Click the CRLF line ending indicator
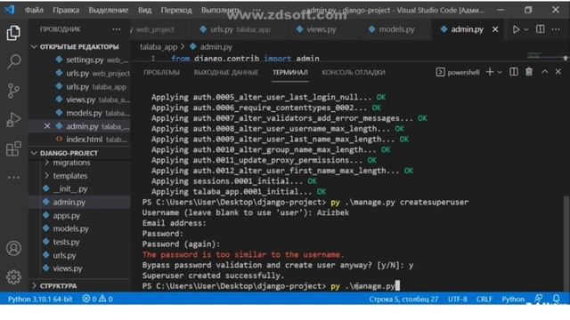This screenshot has width=570, height=320. pyautogui.click(x=484, y=299)
